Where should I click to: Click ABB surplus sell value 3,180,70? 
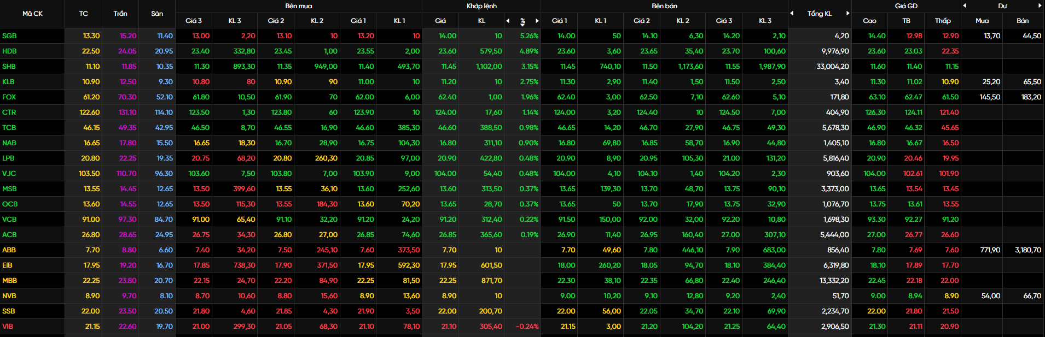coord(1028,250)
